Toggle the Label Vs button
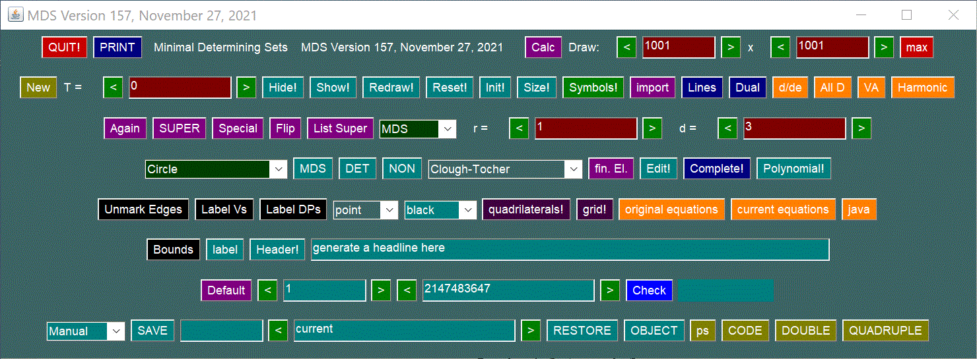 224,209
